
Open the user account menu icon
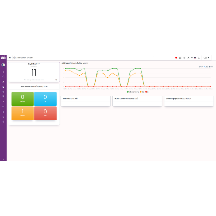pyautogui.click(x=199, y=58)
